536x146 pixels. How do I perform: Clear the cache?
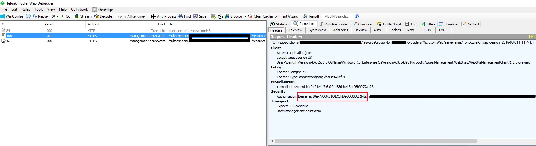260,16
